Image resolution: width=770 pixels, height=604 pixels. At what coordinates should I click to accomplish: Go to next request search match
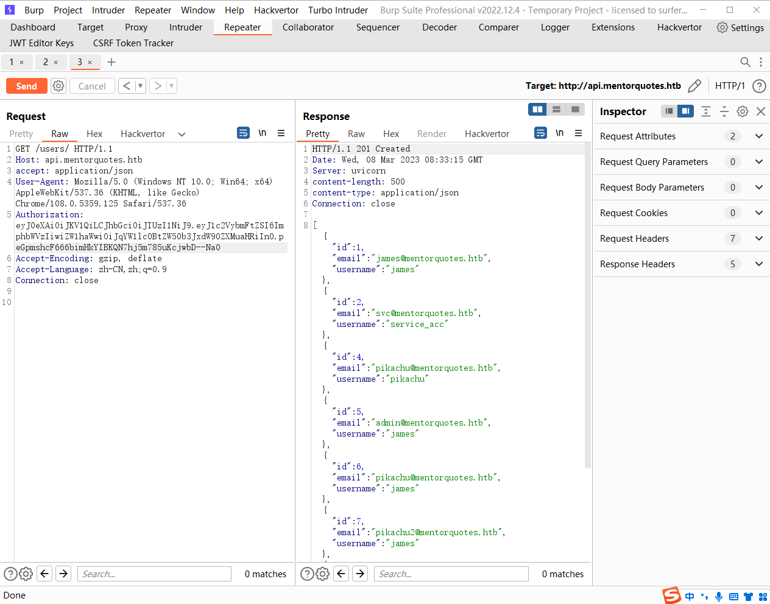click(63, 574)
